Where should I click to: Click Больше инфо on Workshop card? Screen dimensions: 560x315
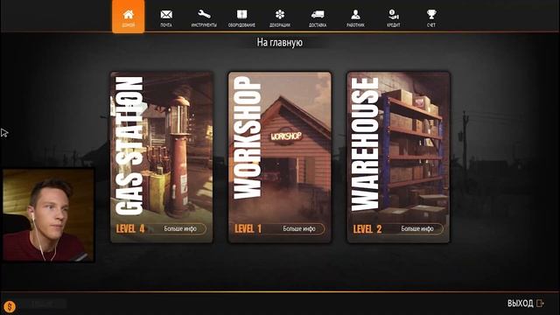point(299,228)
